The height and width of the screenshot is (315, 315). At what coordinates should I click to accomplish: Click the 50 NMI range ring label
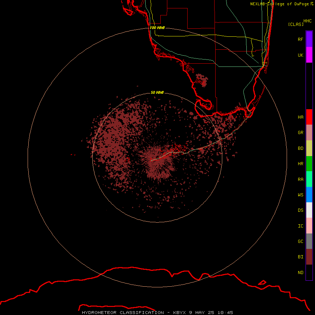157,92
